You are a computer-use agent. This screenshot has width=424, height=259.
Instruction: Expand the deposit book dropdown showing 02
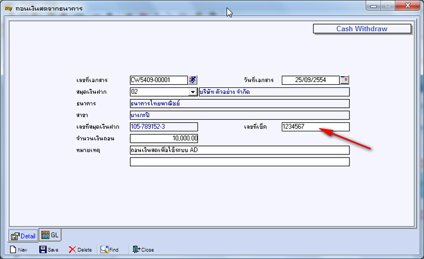tap(193, 92)
